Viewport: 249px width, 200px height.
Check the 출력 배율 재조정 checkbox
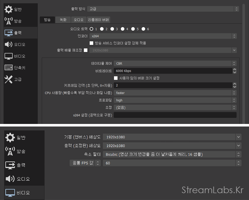click(86, 50)
